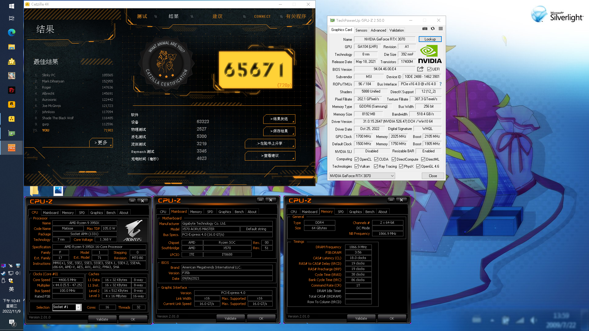Image resolution: width=589 pixels, height=331 pixels.
Task: Switch to Catzilla on the taskbar
Action: (x=11, y=119)
